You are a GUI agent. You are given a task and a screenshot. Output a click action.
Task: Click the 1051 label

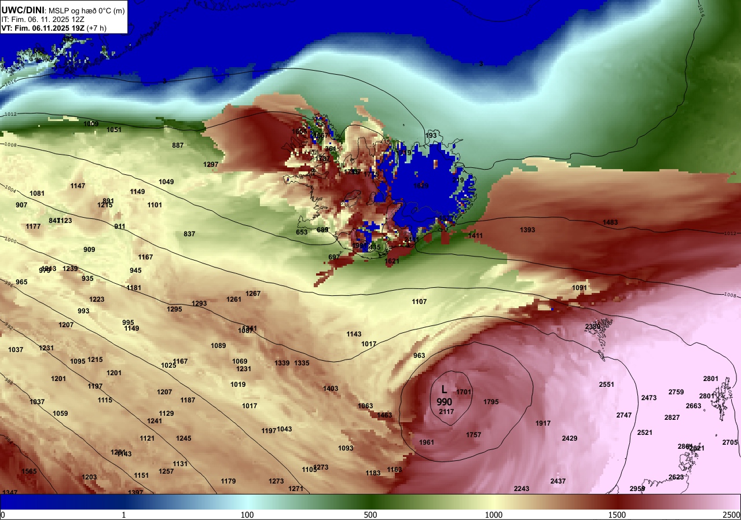(x=114, y=130)
